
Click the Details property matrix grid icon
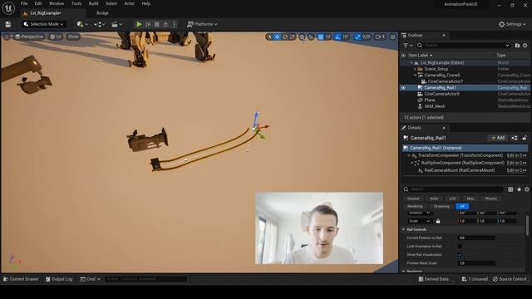click(x=510, y=189)
